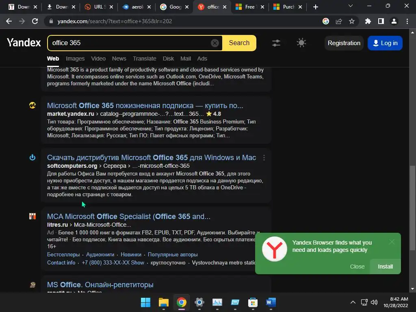Show hidden system tray icons
Image resolution: width=416 pixels, height=312 pixels.
353,302
